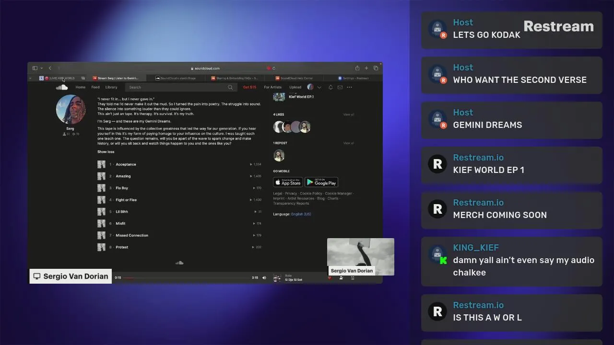
Task: Click the SoundCloud cloud logo at page bottom
Action: coord(179,263)
